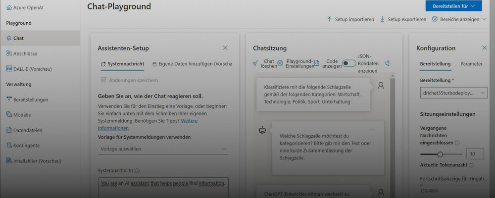Click the Inhaltsfilter sidebar icon
Viewport: 495px width, 198px height.
coord(9,161)
